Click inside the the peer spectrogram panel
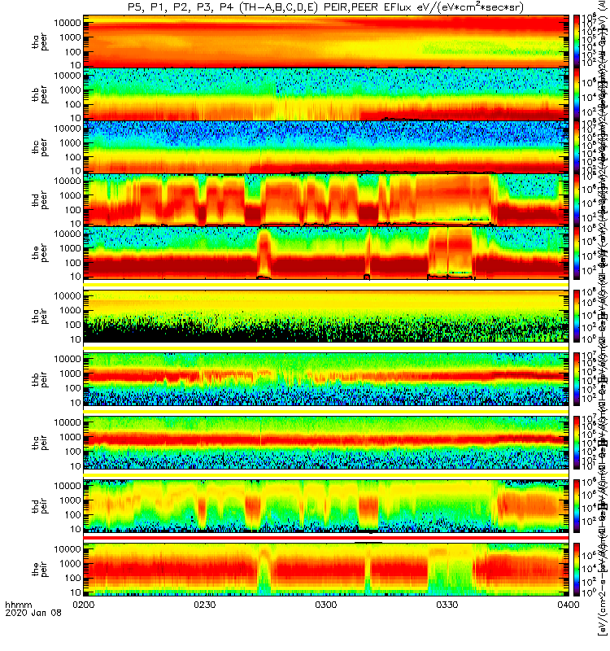This screenshot has height=651, width=610. tap(326, 252)
